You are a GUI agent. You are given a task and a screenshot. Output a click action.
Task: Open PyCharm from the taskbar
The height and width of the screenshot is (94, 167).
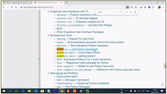87,91
